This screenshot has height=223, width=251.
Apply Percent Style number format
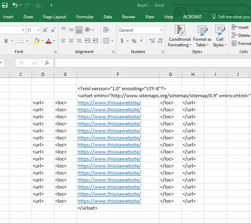[x=134, y=41]
